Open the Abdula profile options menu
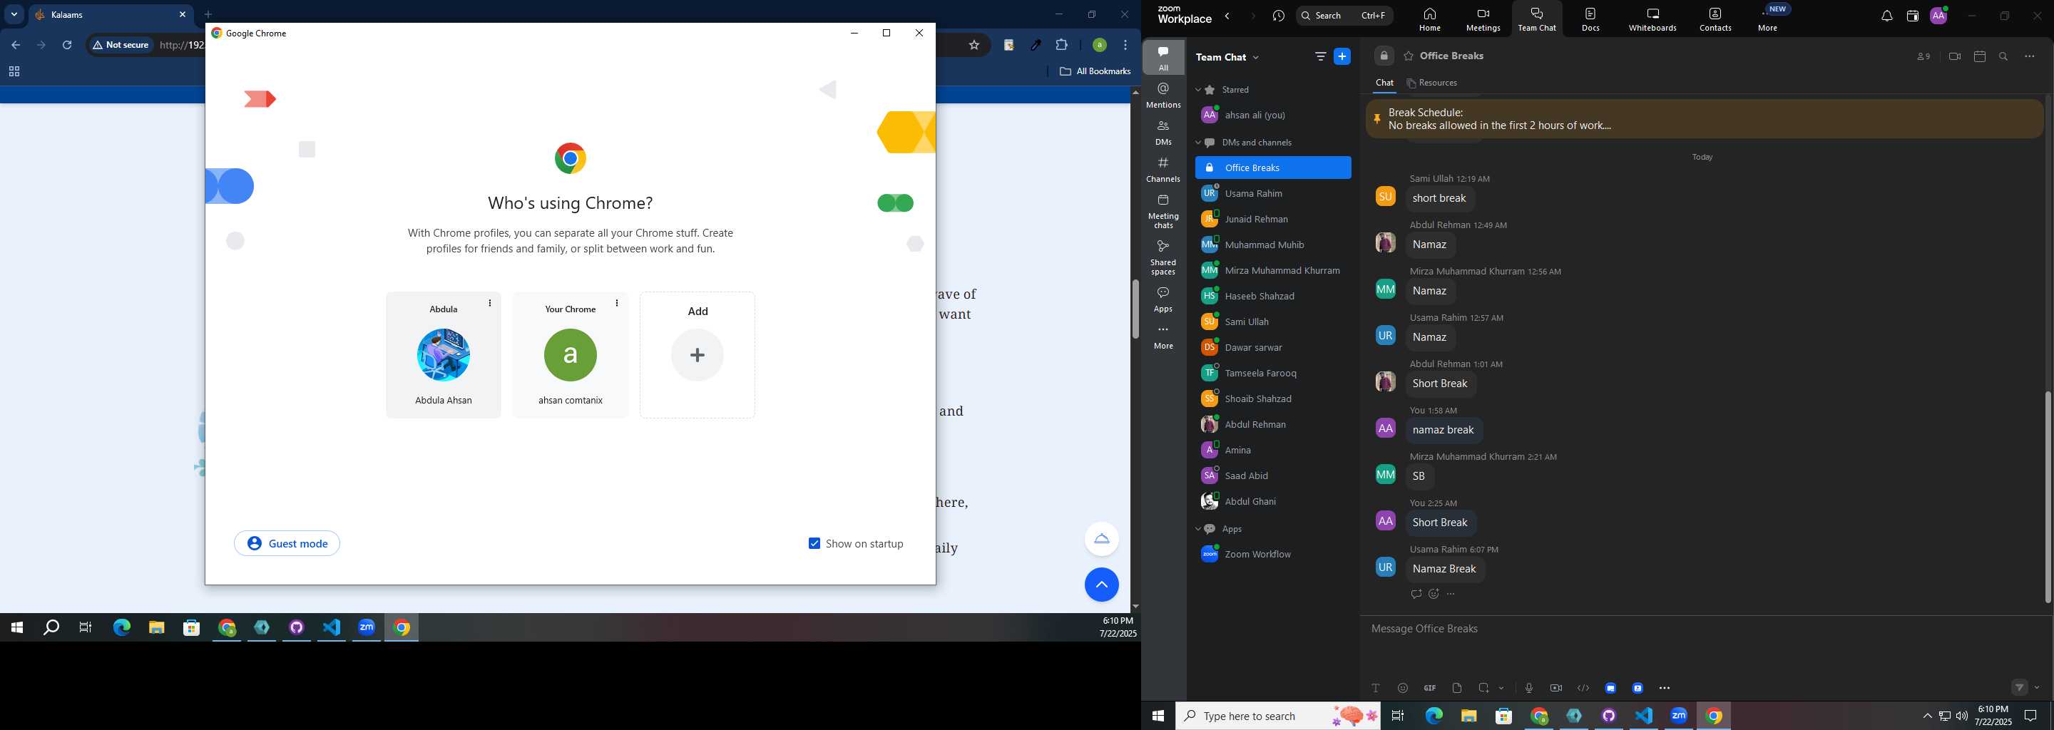 pos(489,303)
